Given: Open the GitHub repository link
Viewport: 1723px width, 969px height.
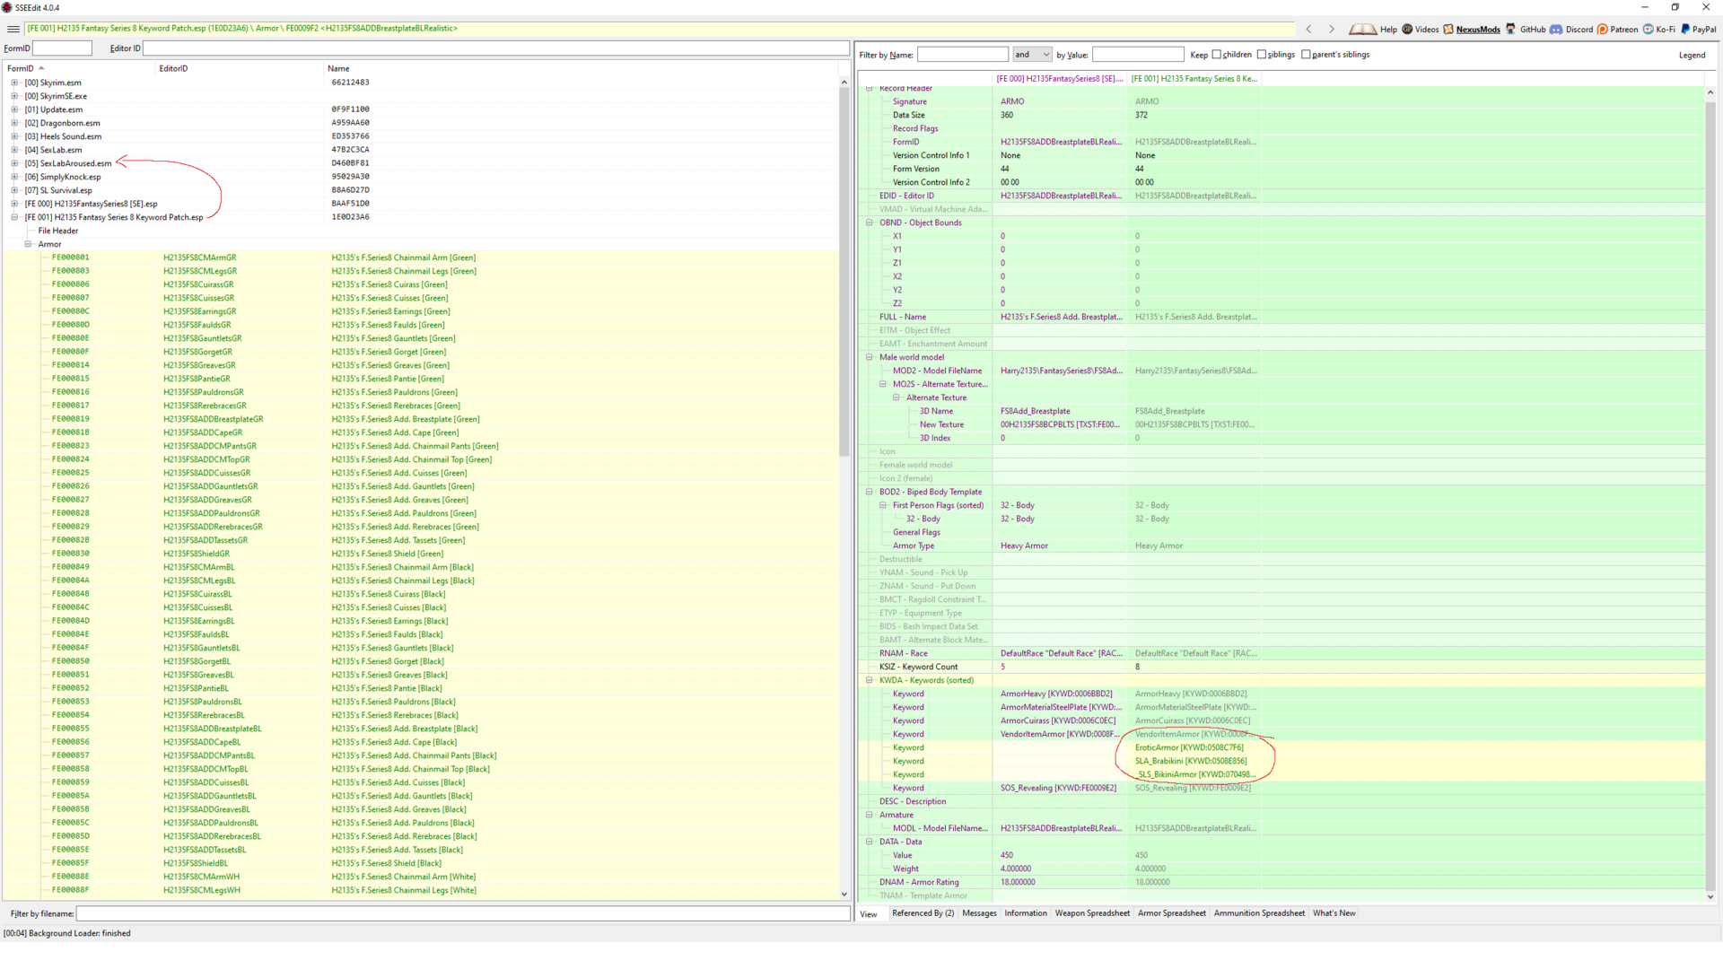Looking at the screenshot, I should point(1526,30).
